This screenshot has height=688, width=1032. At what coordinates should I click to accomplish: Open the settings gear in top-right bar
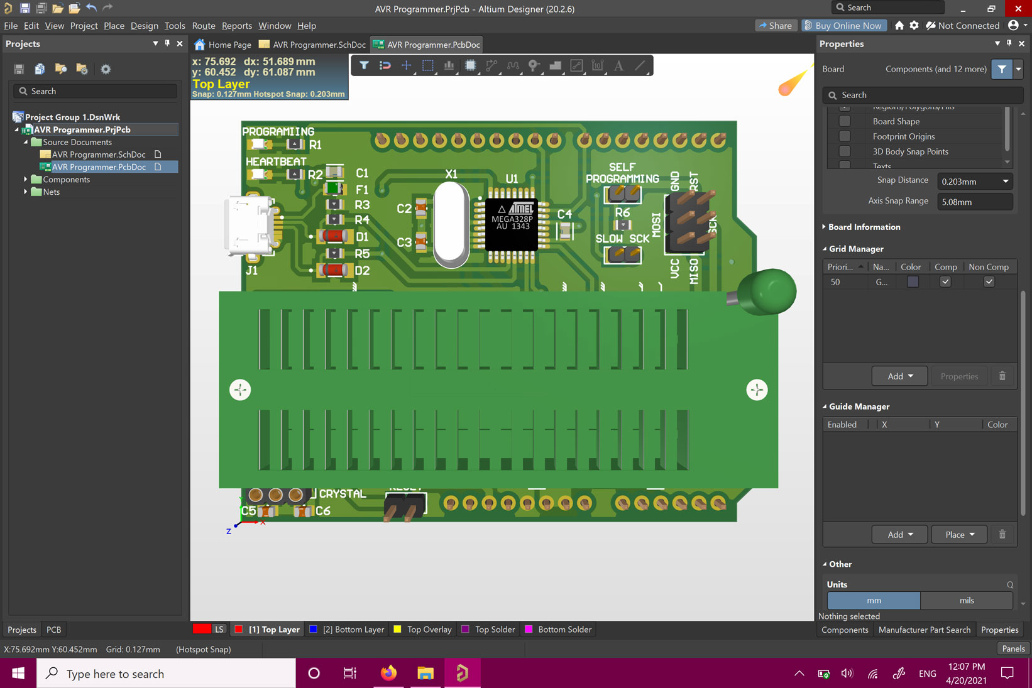pyautogui.click(x=914, y=25)
